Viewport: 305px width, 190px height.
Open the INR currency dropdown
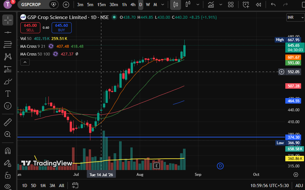(295, 17)
